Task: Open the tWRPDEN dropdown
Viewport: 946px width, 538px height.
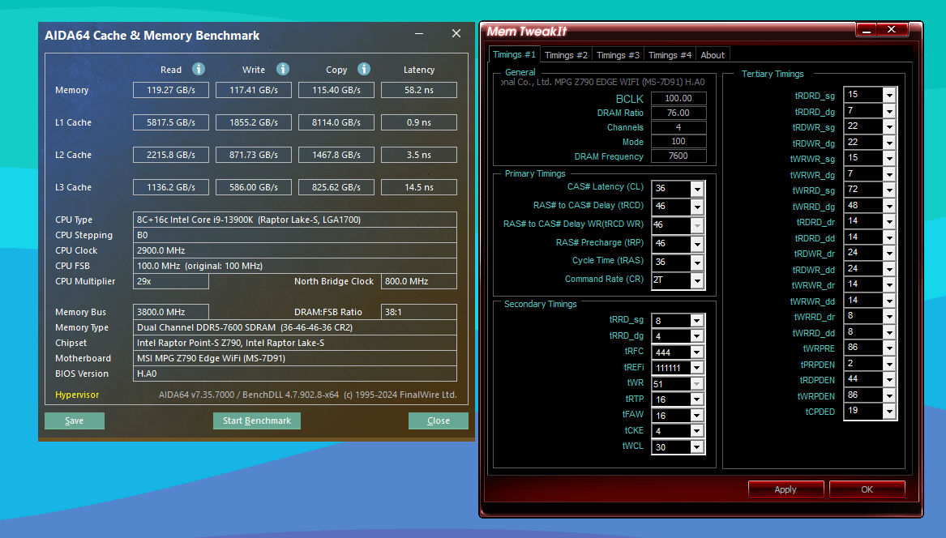Action: (889, 395)
